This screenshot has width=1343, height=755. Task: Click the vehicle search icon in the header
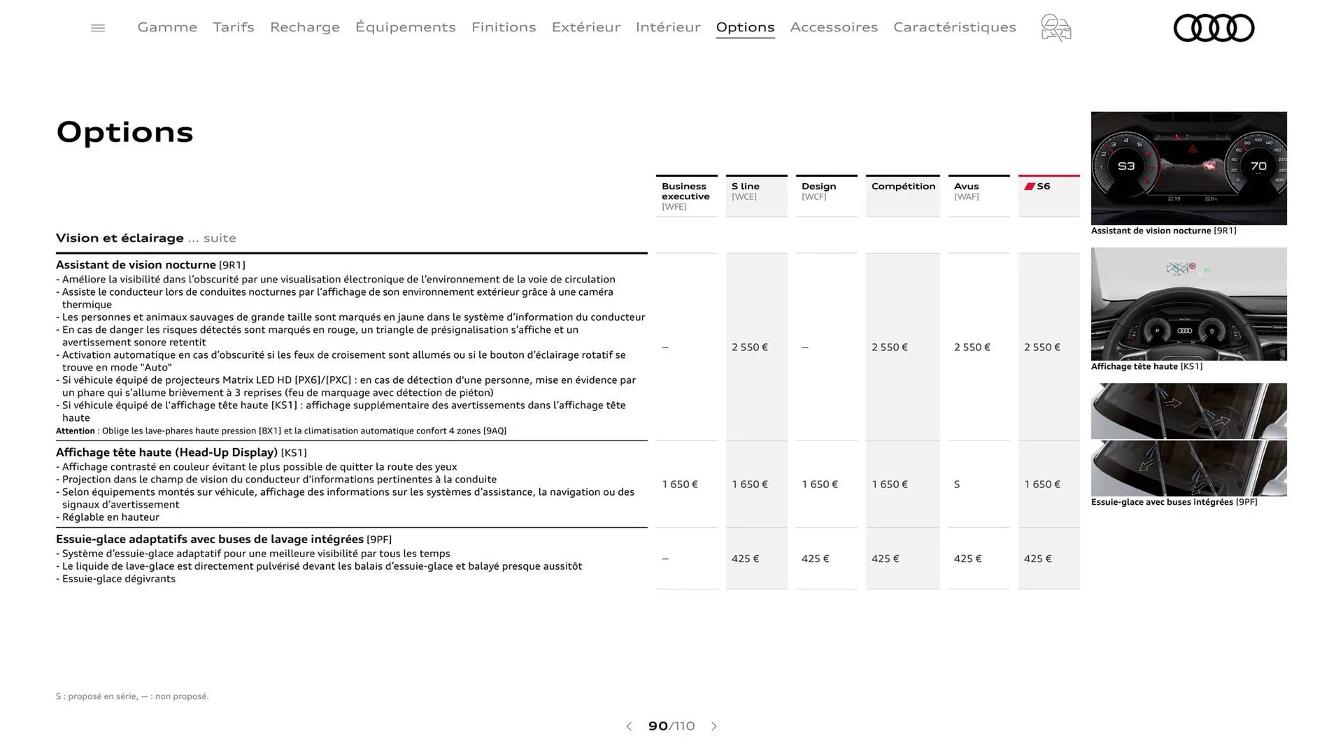(1056, 27)
